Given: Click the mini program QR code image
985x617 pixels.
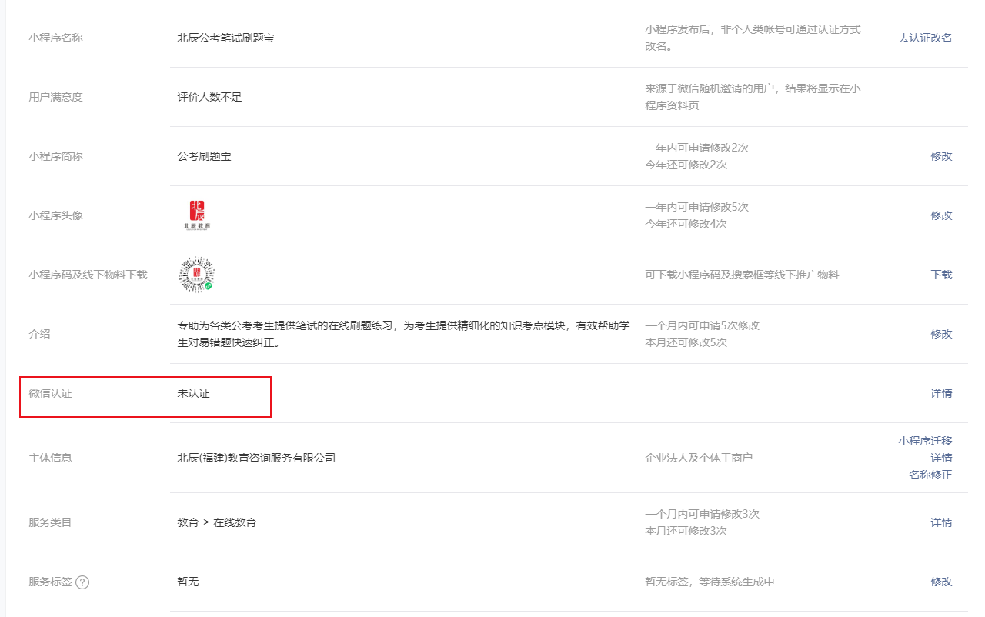Looking at the screenshot, I should [195, 275].
